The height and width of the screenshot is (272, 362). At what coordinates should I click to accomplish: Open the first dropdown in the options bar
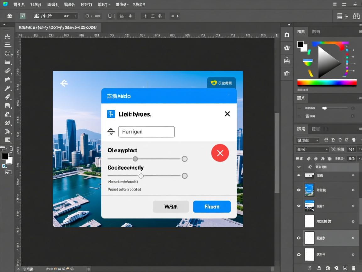(55, 16)
